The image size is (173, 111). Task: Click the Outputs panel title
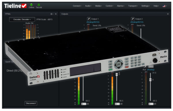(x=65, y=14)
